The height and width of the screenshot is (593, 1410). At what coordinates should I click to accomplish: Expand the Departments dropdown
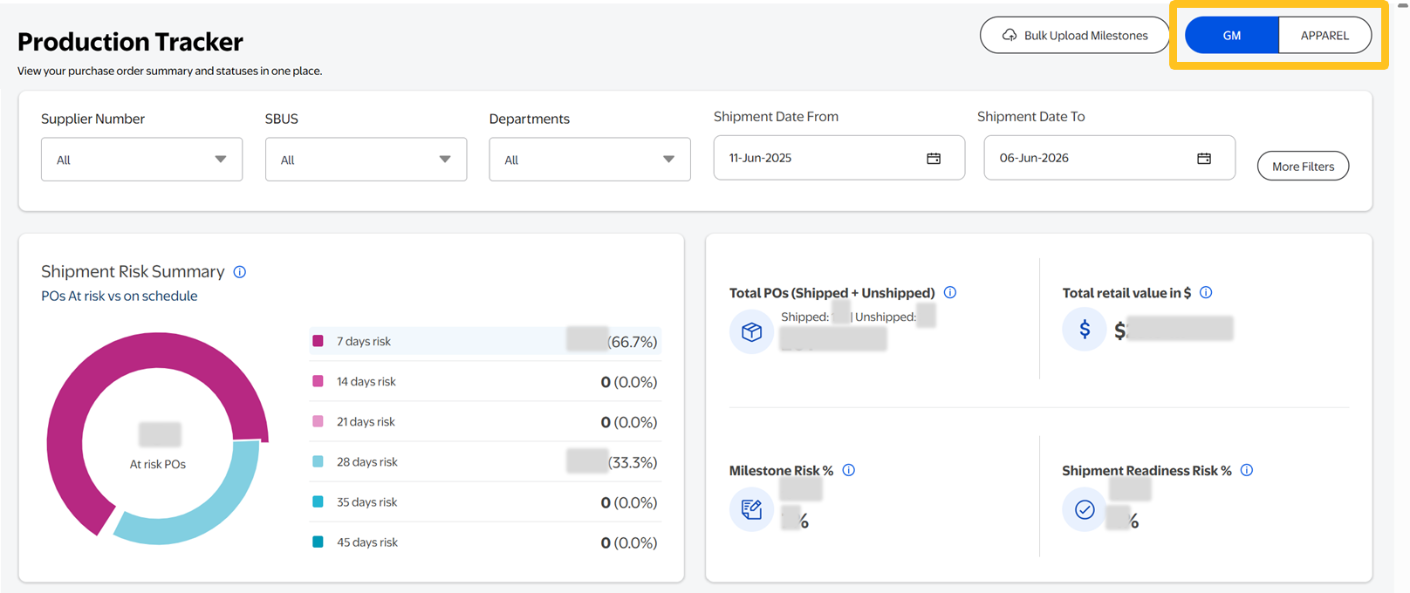(x=590, y=160)
